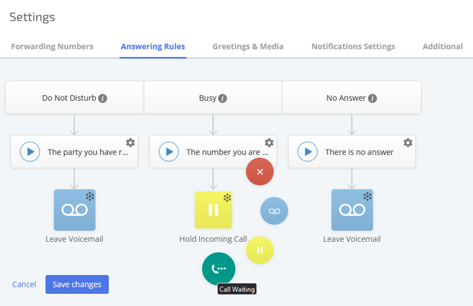Play the Busy greeting message
The width and height of the screenshot is (473, 306).
[169, 152]
